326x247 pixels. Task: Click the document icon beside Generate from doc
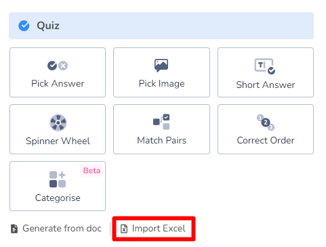14,229
